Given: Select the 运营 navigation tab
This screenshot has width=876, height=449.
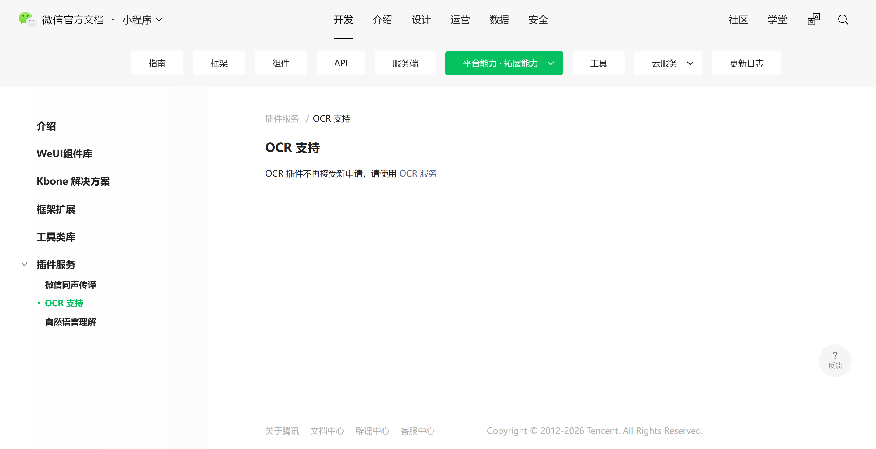Looking at the screenshot, I should pyautogui.click(x=460, y=20).
